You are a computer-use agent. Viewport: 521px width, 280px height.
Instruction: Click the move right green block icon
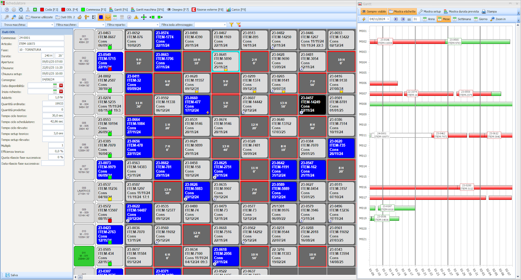coord(160,17)
